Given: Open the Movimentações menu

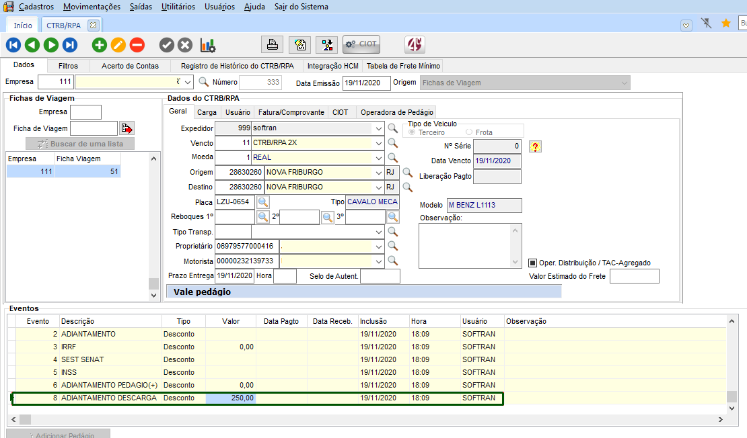Looking at the screenshot, I should (x=92, y=7).
